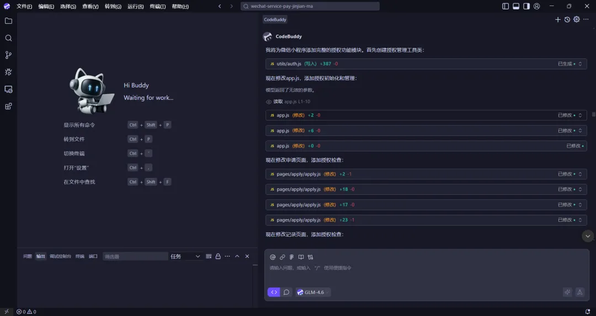Click the @ mention icon in chat input
The height and width of the screenshot is (316, 596).
(273, 257)
